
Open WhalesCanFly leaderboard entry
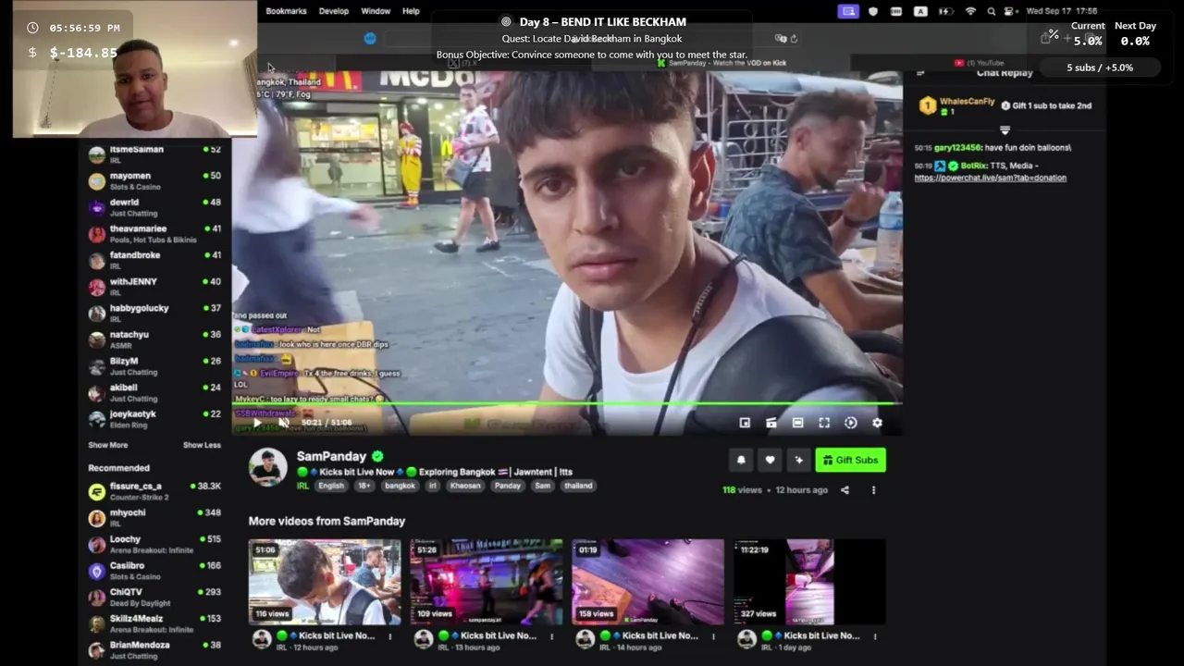tap(957, 106)
